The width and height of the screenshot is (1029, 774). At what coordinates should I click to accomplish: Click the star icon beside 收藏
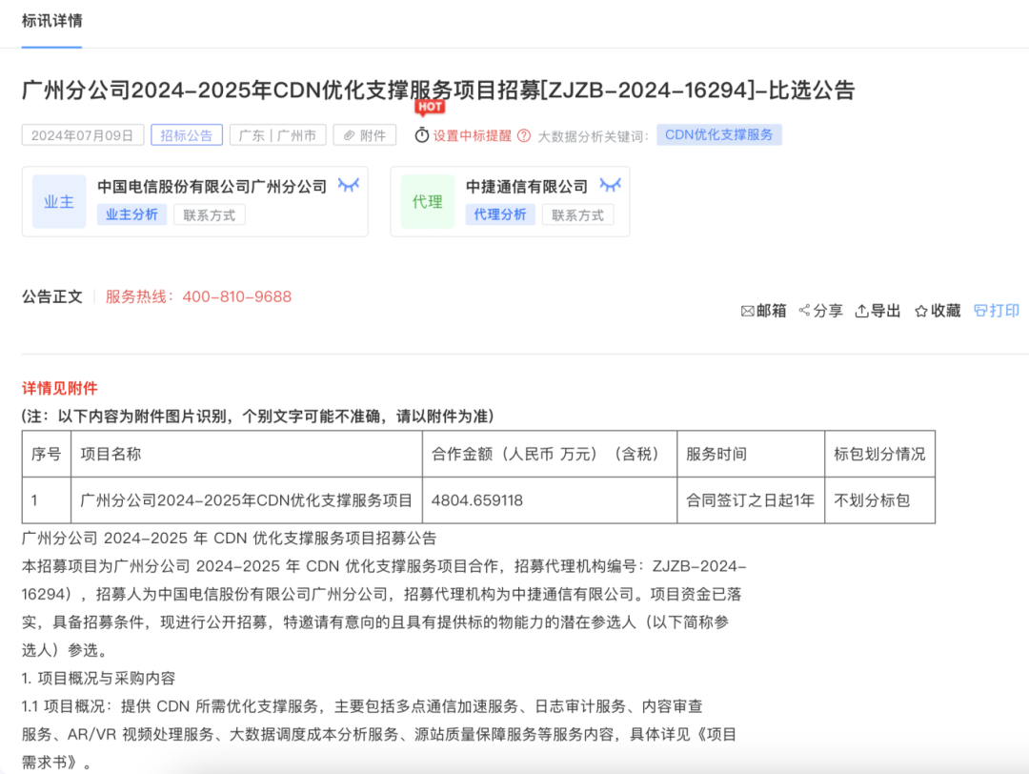click(920, 311)
